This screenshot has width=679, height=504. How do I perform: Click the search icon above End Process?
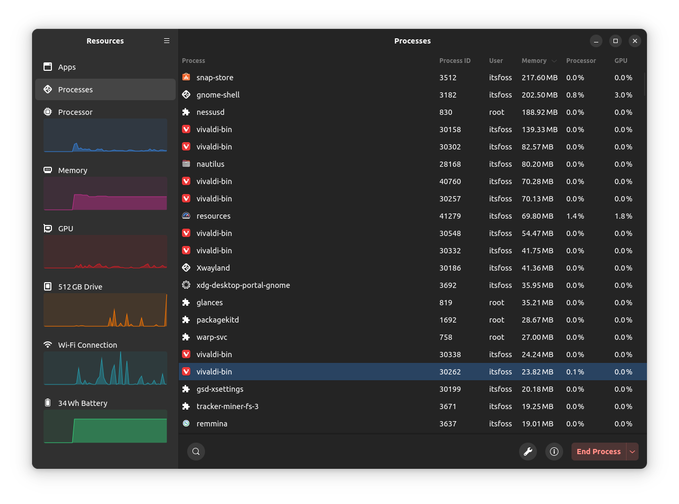pos(196,451)
